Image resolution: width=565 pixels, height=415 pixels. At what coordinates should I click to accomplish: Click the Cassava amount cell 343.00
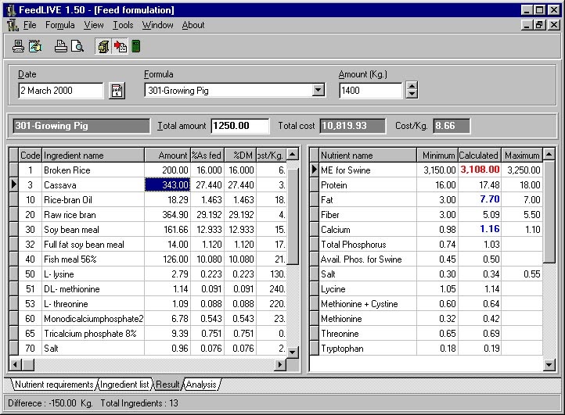(x=167, y=185)
